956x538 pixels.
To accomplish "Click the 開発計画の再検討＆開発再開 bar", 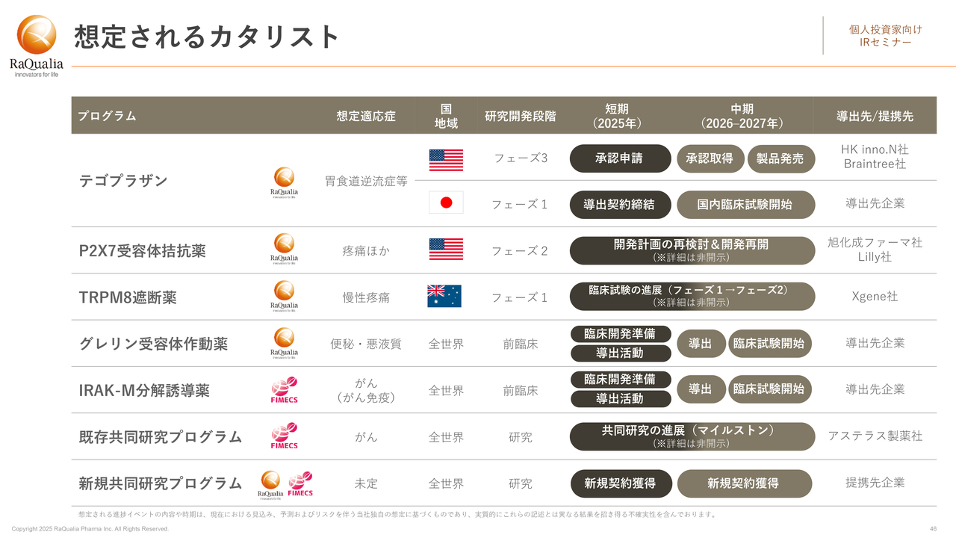I will pos(692,250).
